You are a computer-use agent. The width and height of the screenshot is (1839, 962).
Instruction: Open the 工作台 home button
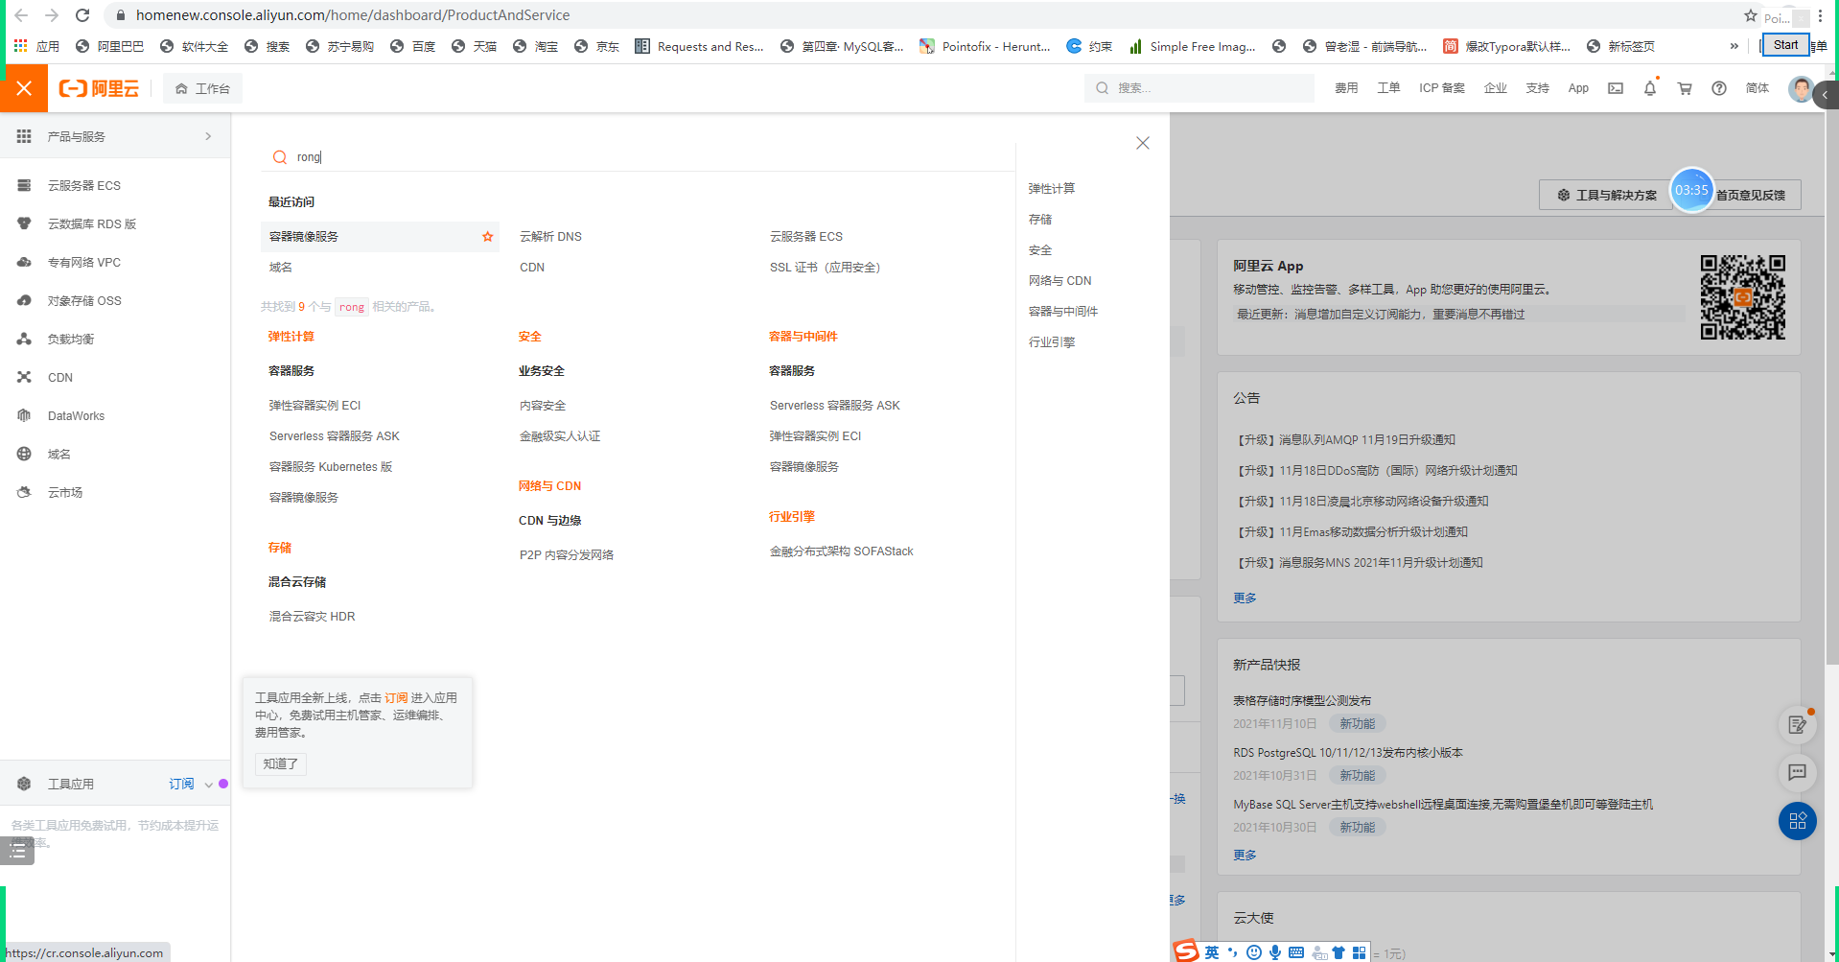202,88
